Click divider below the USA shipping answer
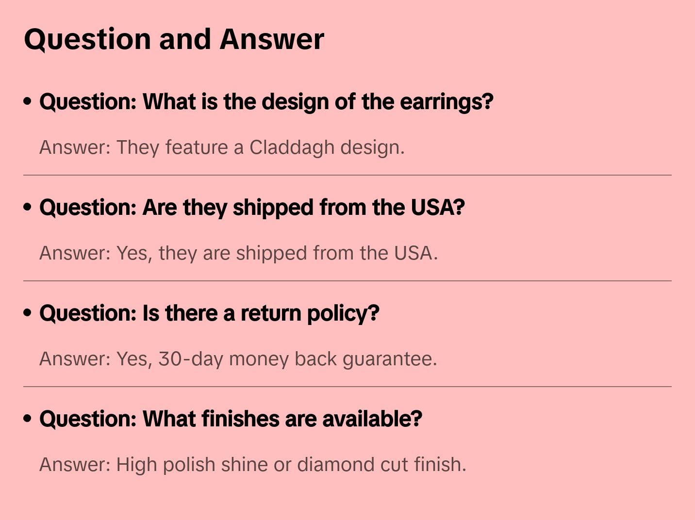695x520 pixels. pyautogui.click(x=347, y=281)
